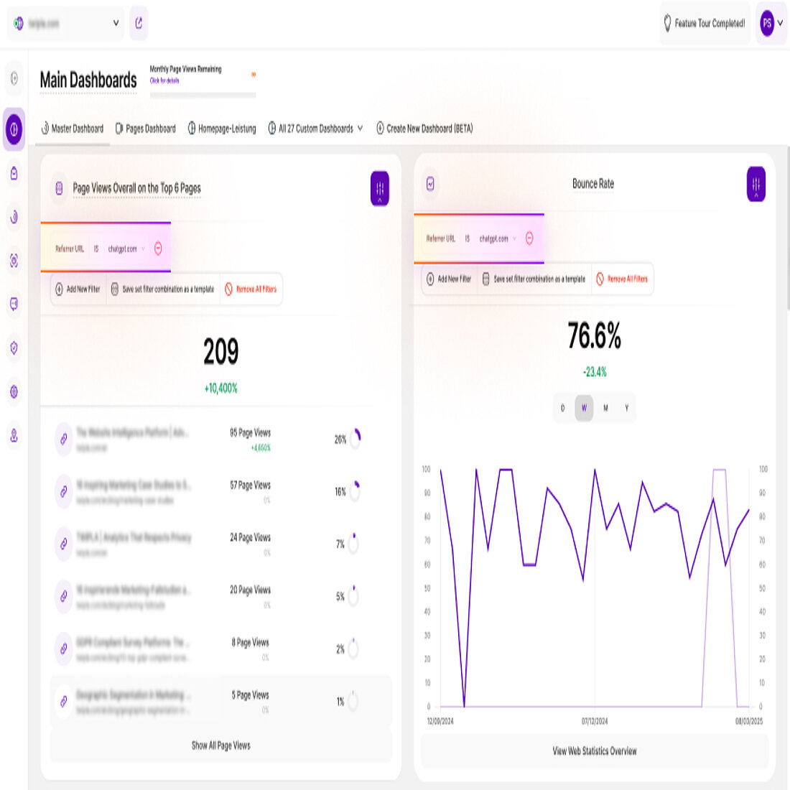Open settings gear icon in the sidebar
Screen dimensions: 790x790
point(13,391)
